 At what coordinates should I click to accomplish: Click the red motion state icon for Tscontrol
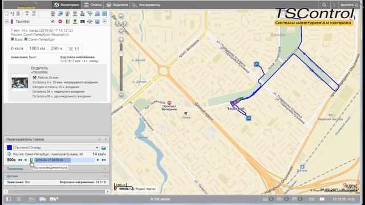coord(60,22)
